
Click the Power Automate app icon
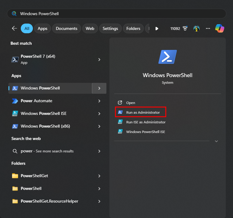pyautogui.click(x=15, y=101)
